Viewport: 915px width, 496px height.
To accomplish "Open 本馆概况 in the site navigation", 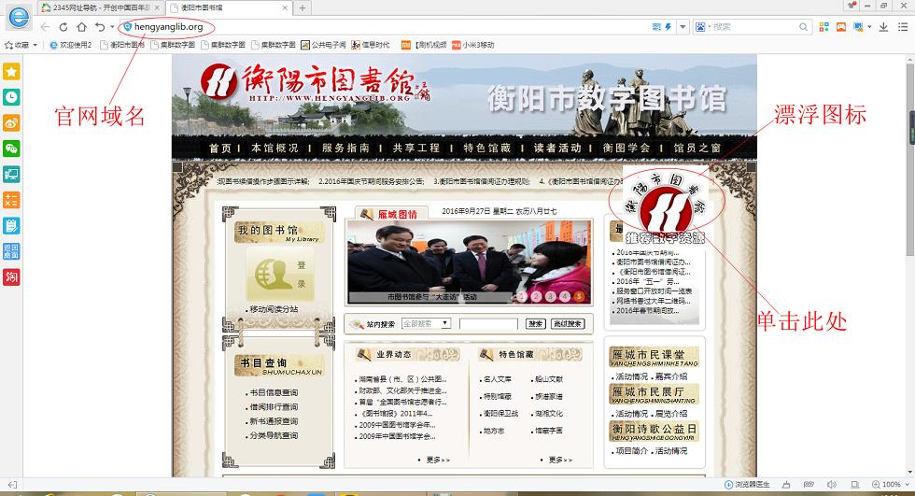I will pos(274,149).
